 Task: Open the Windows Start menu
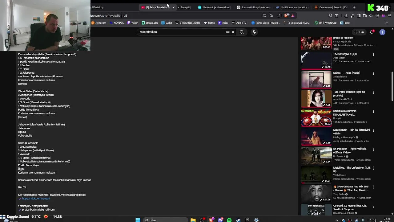(138, 220)
